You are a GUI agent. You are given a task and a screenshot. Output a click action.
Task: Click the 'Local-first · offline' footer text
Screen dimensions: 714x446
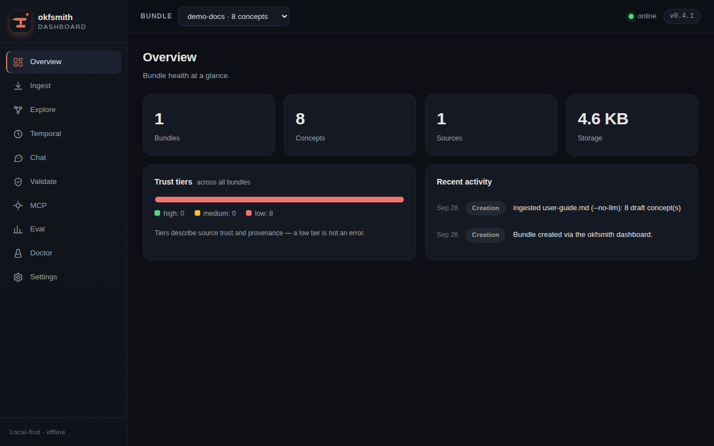pos(37,432)
